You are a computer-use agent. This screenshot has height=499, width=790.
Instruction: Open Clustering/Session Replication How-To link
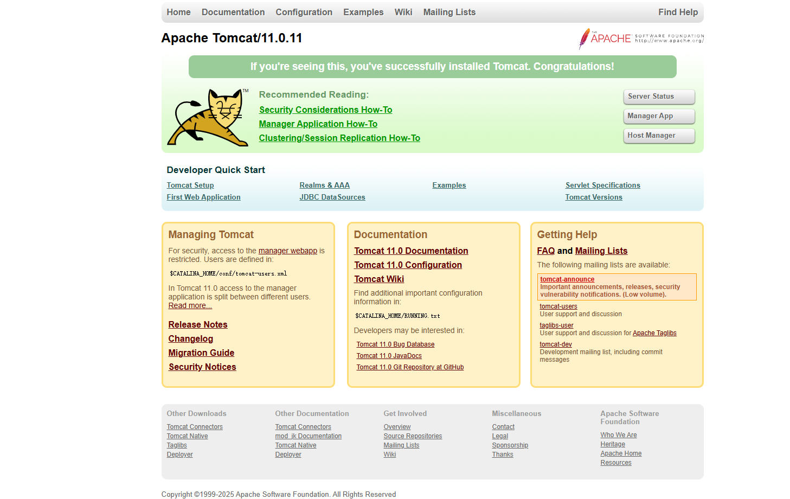[339, 138]
